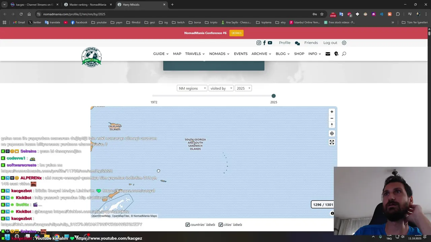431x242 pixels.
Task: Locate my position on the map
Action: pos(332,133)
